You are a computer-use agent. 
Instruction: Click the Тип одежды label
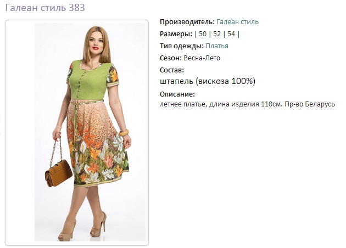[182, 46]
